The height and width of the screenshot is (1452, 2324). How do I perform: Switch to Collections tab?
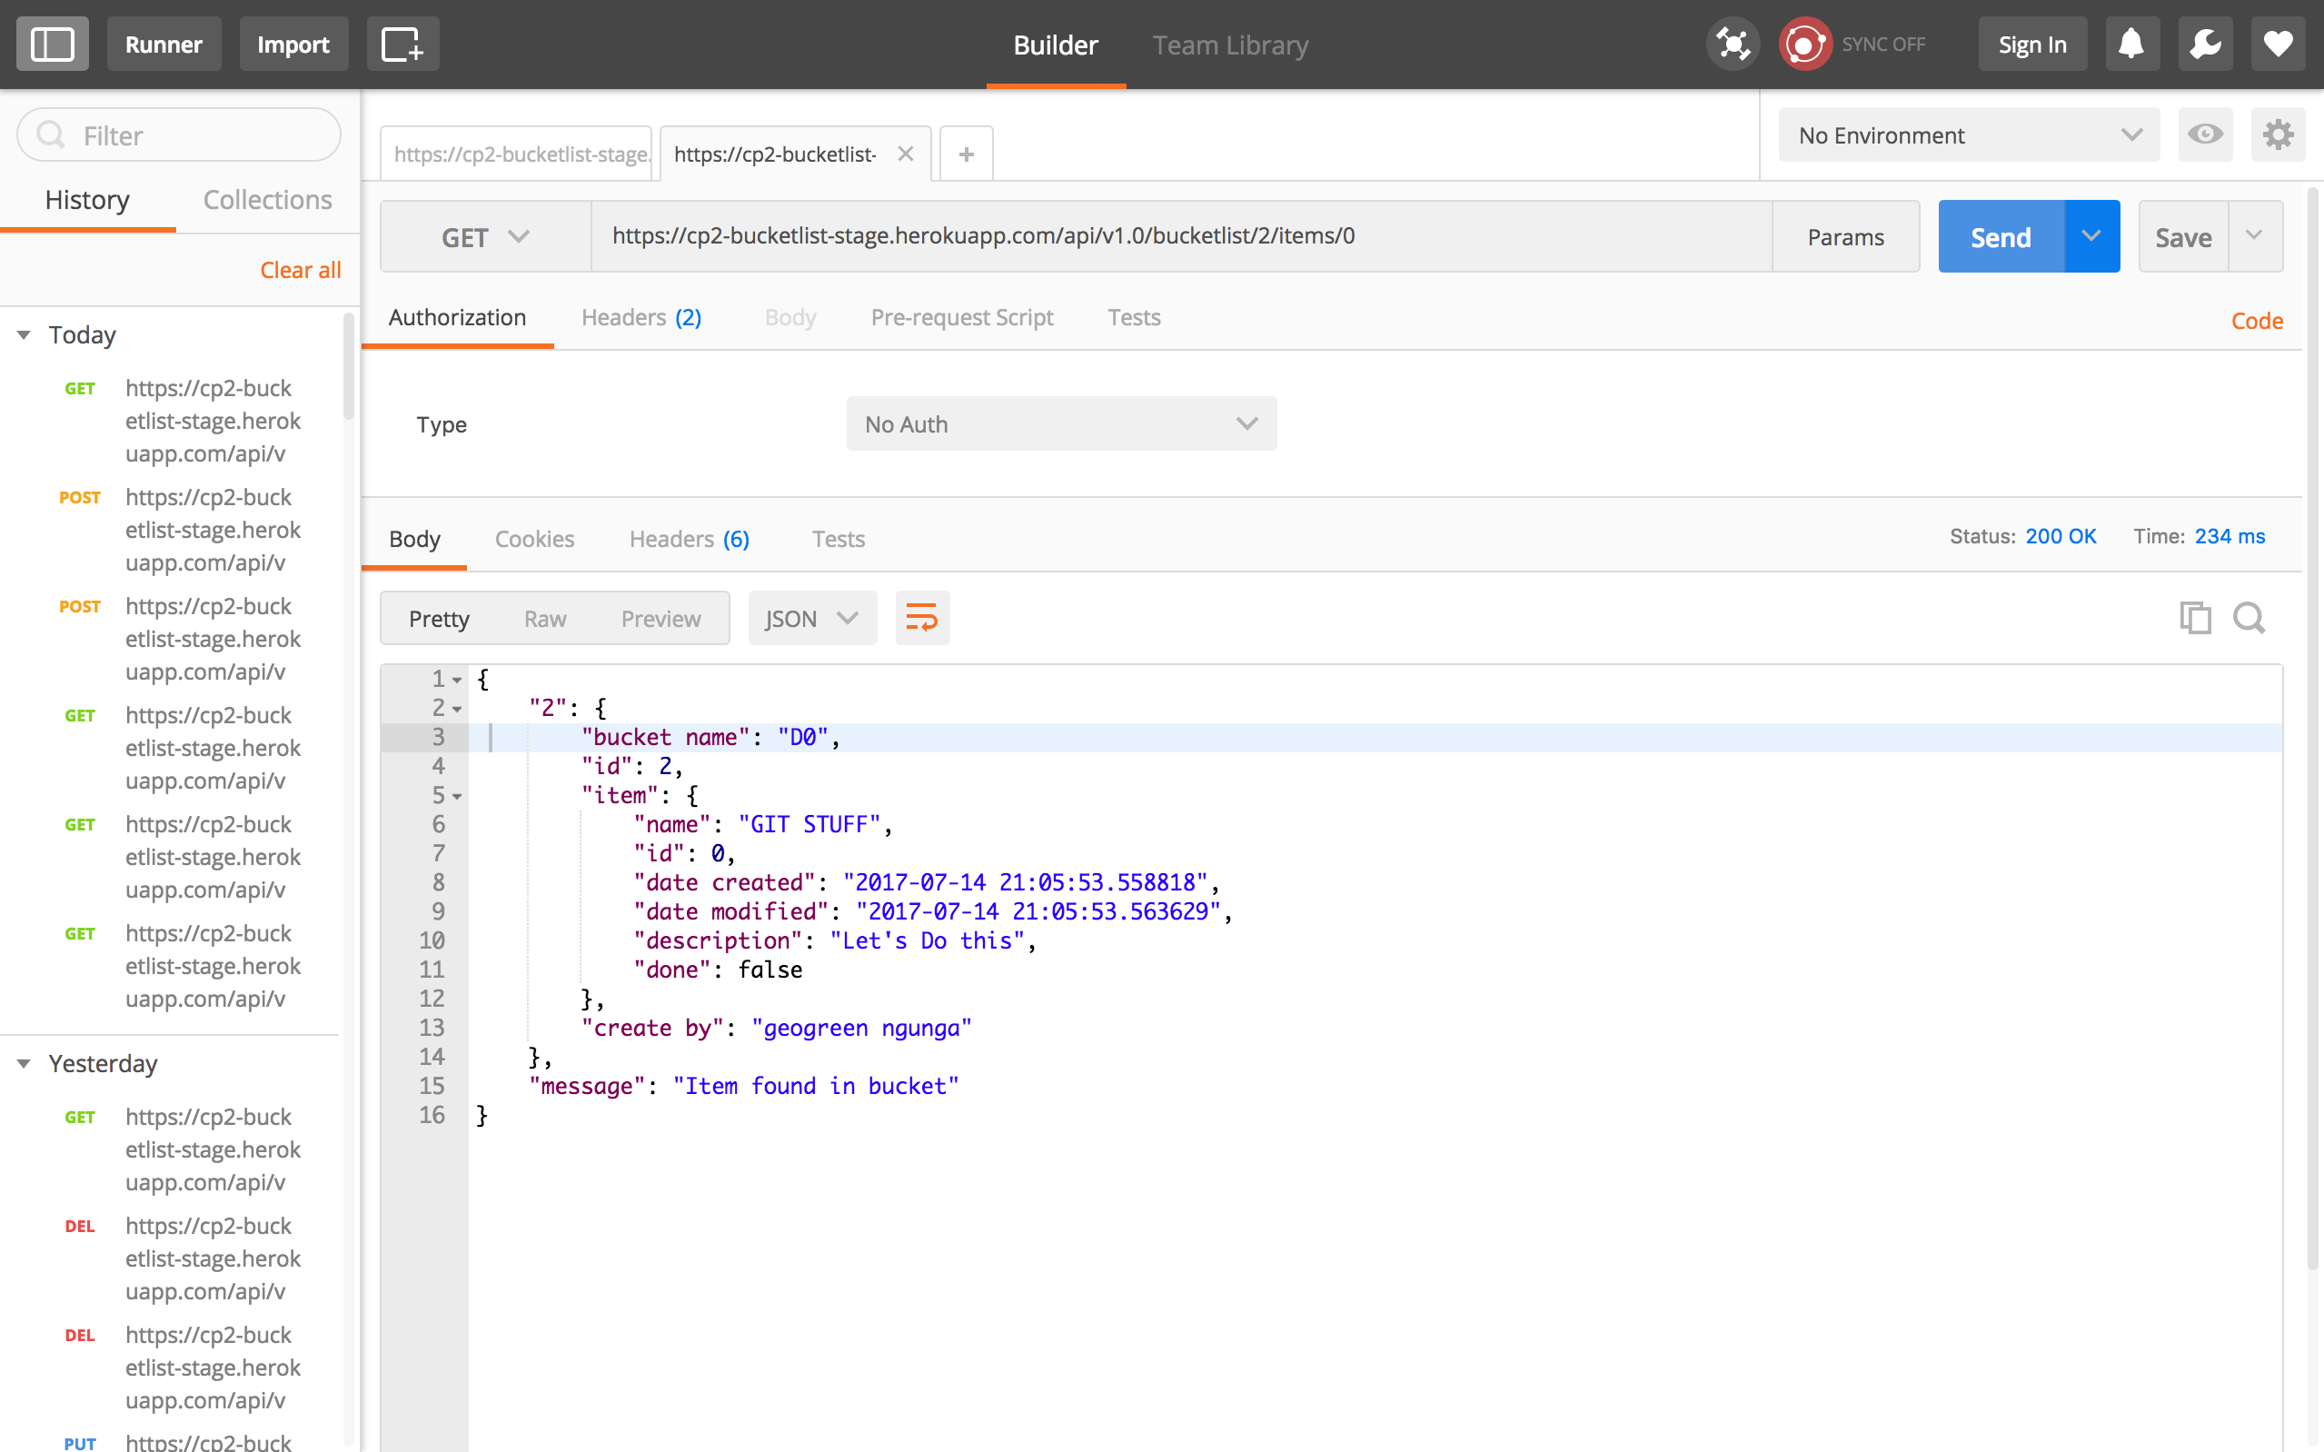pos(267,200)
